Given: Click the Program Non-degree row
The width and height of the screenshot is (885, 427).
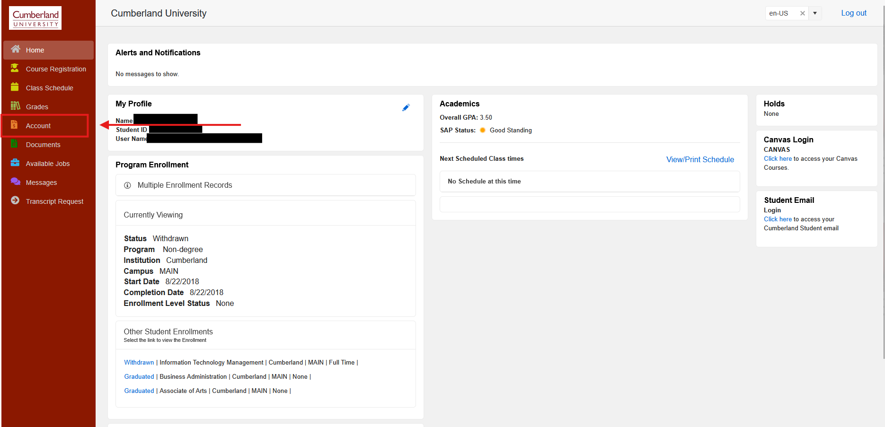Looking at the screenshot, I should [x=163, y=250].
